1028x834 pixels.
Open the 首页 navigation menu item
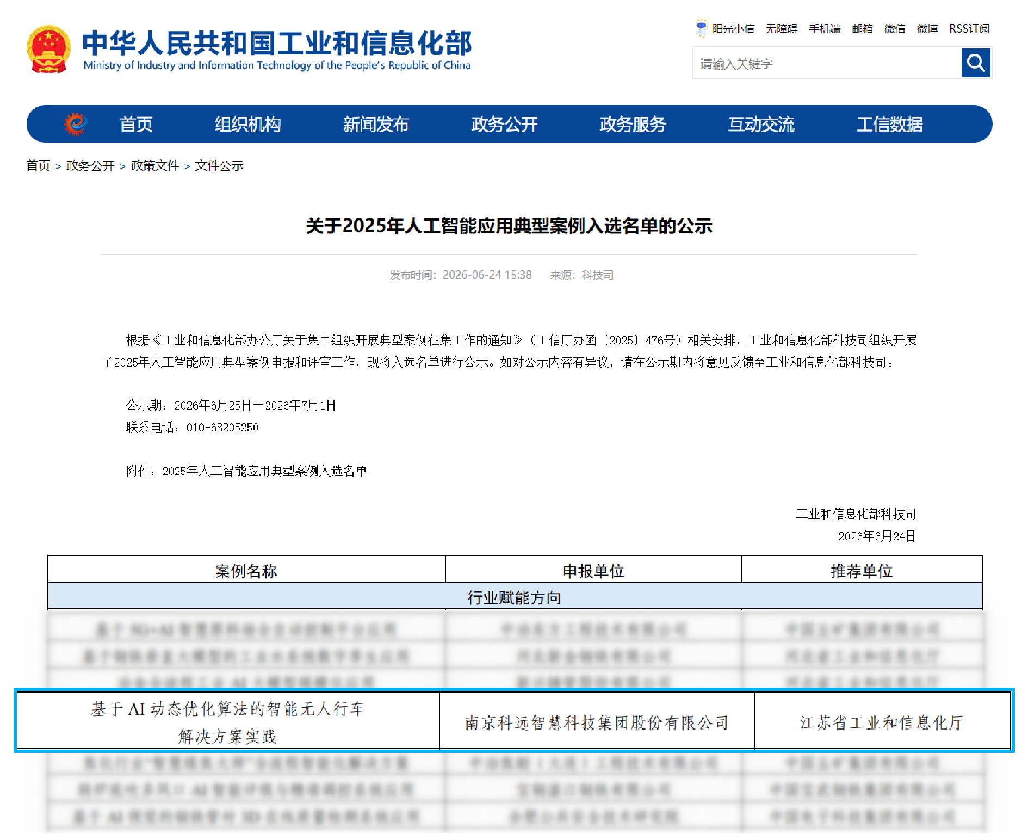click(136, 125)
